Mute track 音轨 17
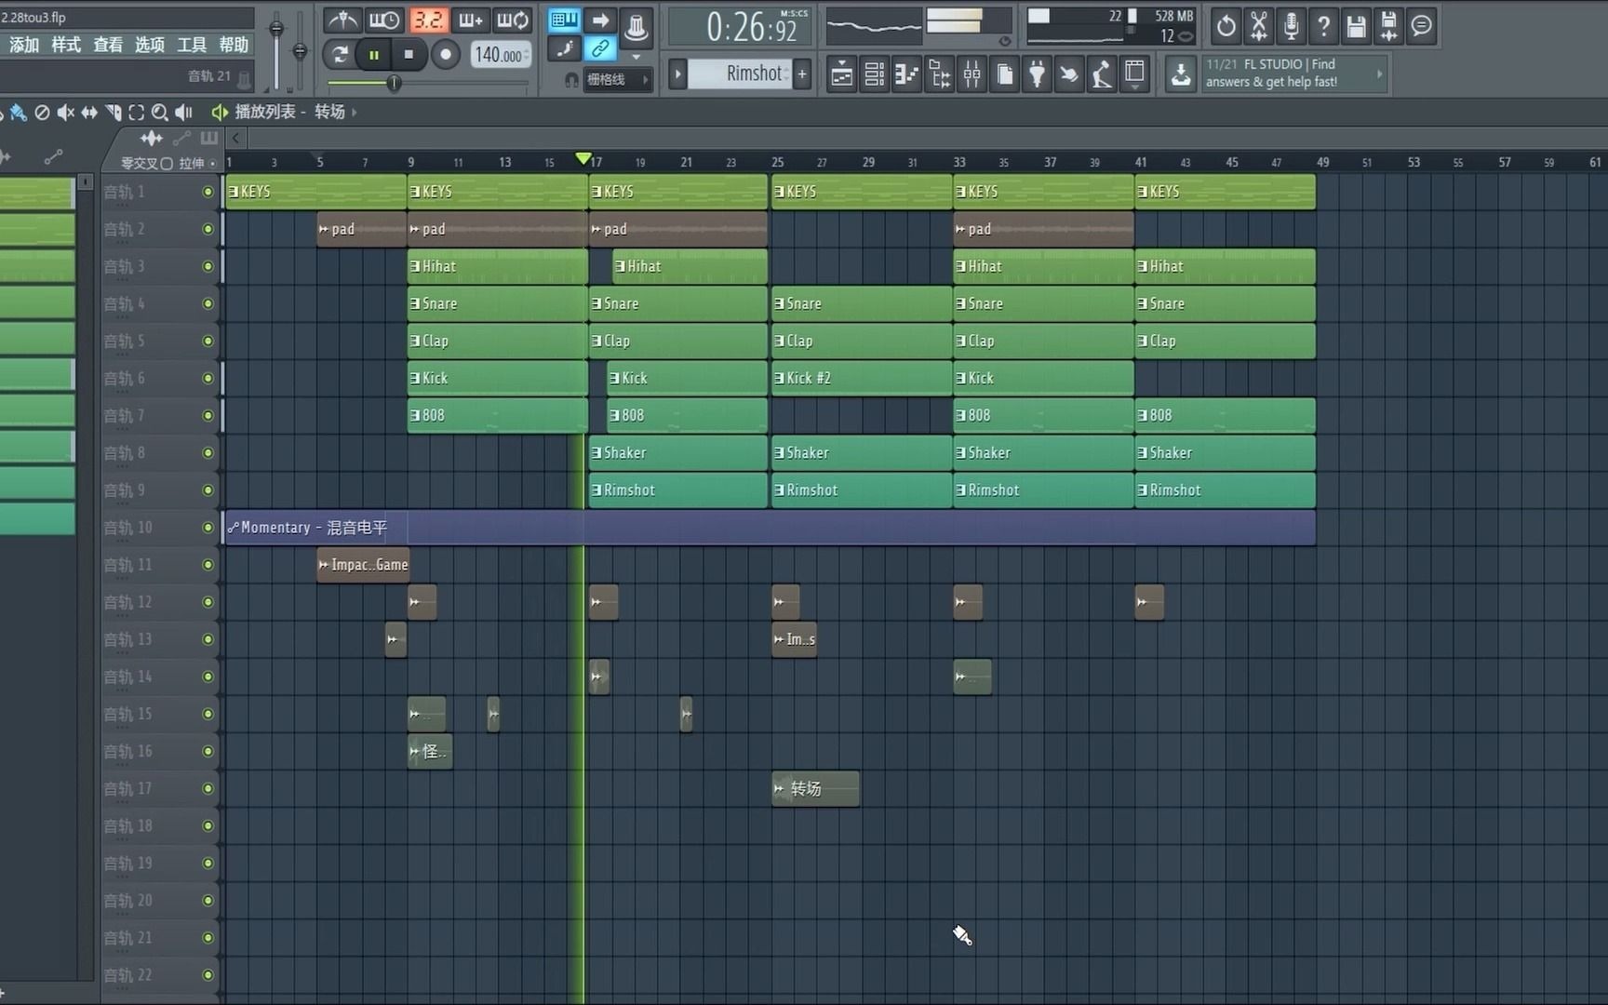 [x=208, y=788]
